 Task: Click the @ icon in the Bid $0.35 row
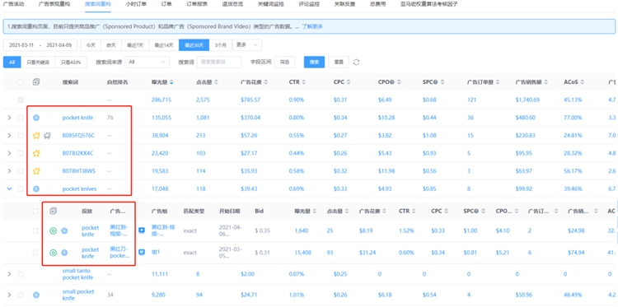pyautogui.click(x=64, y=231)
